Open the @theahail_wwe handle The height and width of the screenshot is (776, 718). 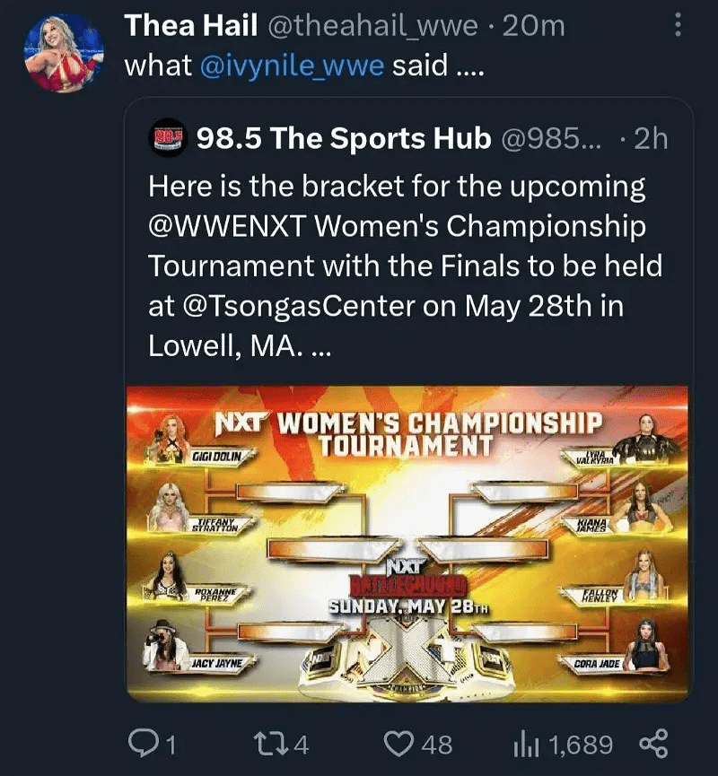pos(373,26)
